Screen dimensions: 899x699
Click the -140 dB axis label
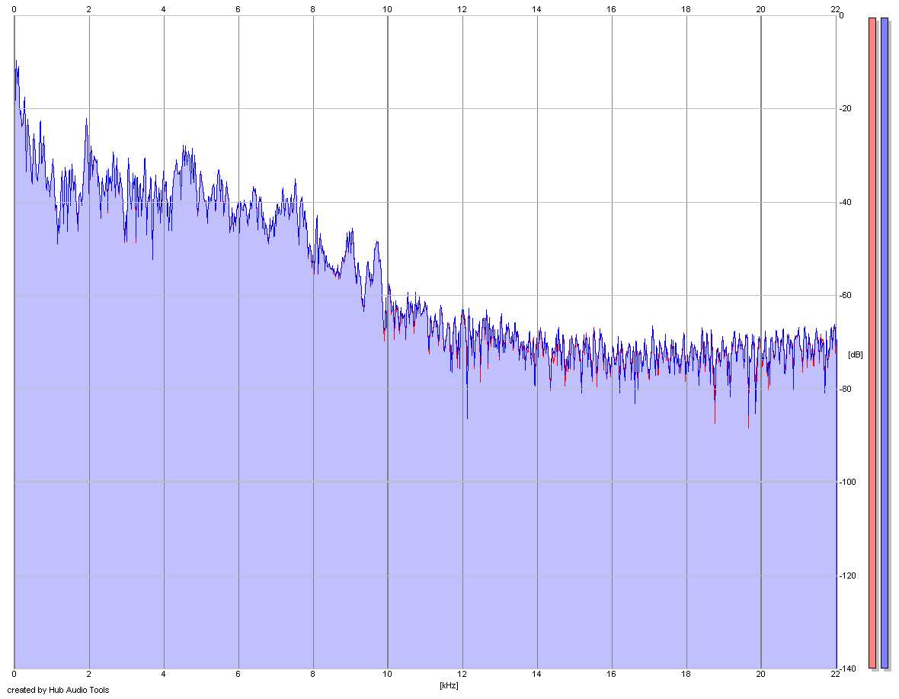847,669
